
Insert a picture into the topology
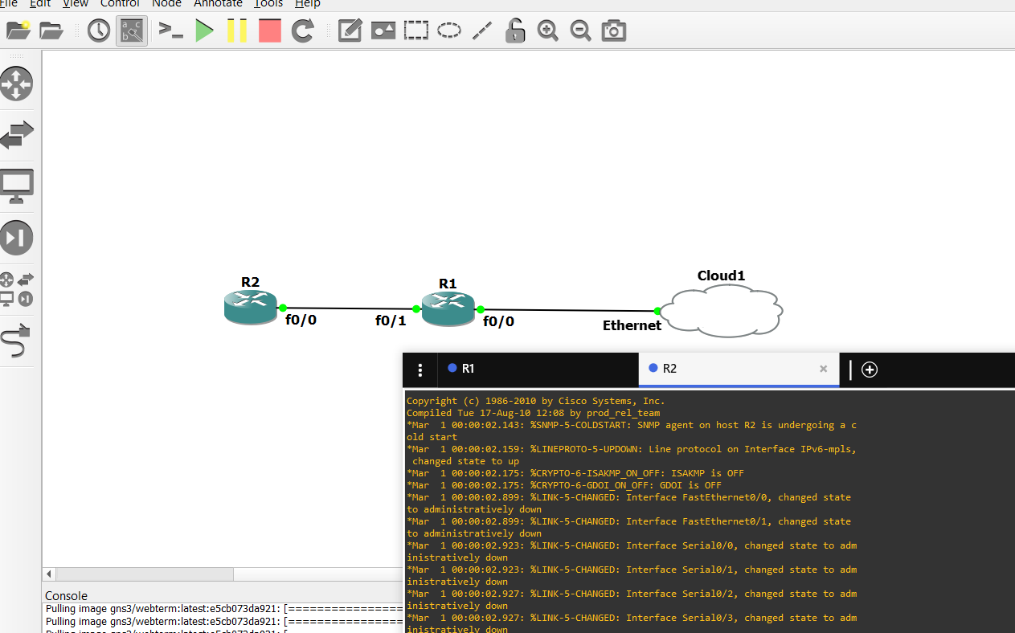383,31
